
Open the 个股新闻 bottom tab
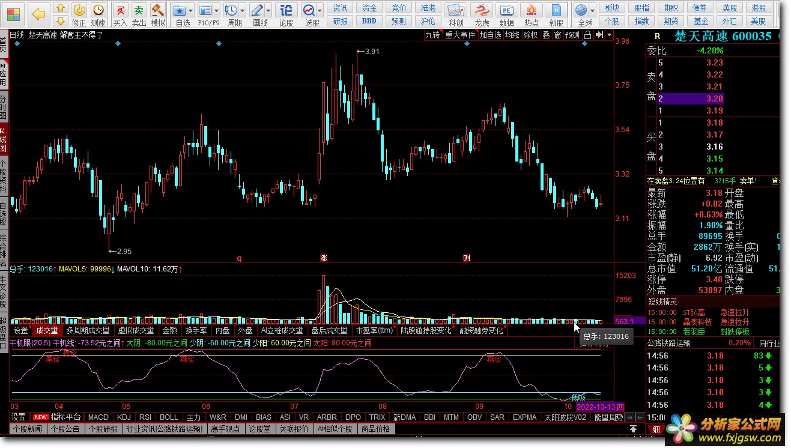pos(29,429)
